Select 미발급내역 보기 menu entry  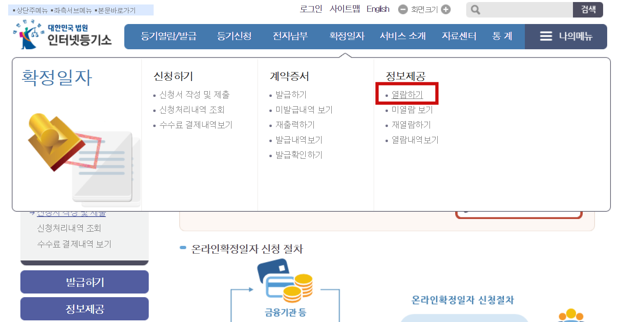(x=304, y=110)
